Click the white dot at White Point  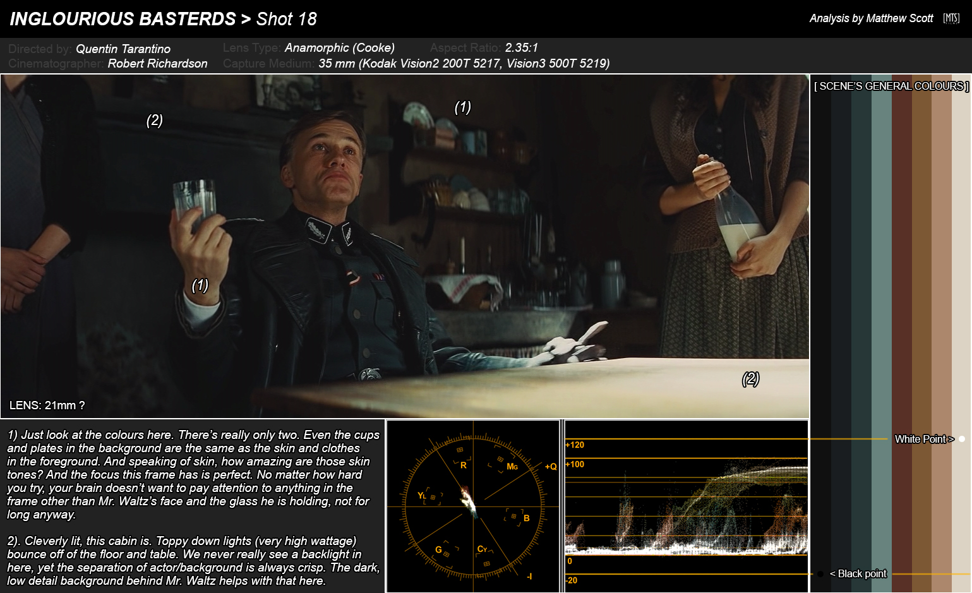click(962, 439)
